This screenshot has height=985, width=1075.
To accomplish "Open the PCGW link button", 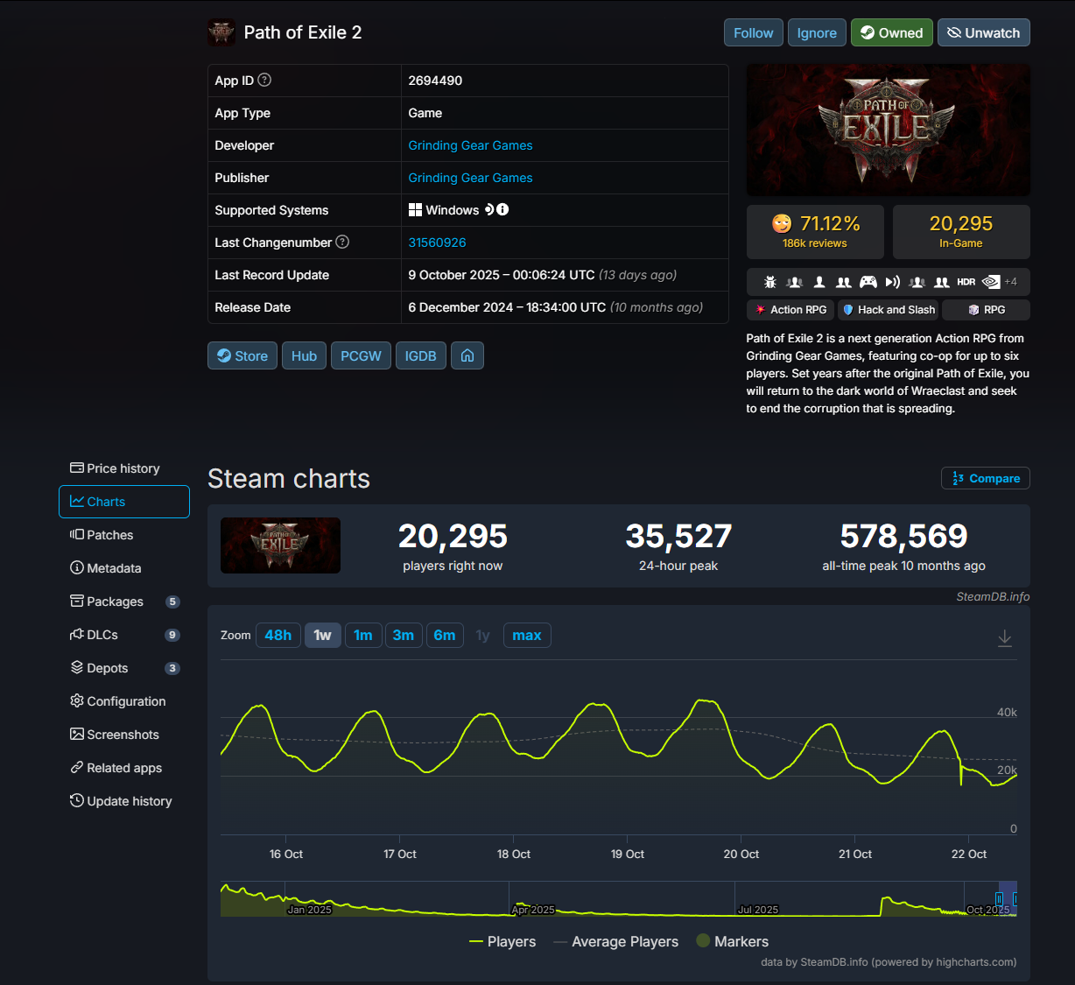I will [x=362, y=355].
